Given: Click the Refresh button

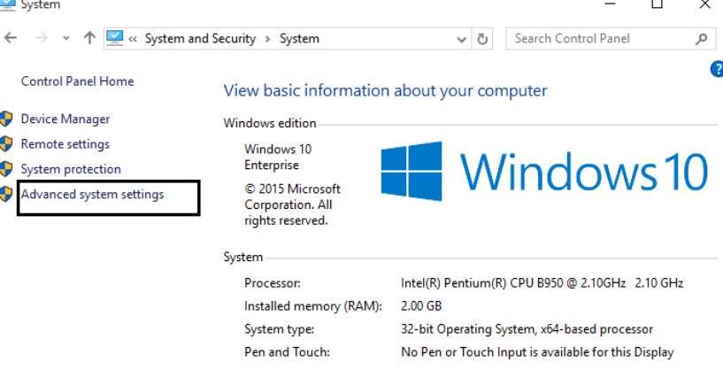Looking at the screenshot, I should (482, 39).
